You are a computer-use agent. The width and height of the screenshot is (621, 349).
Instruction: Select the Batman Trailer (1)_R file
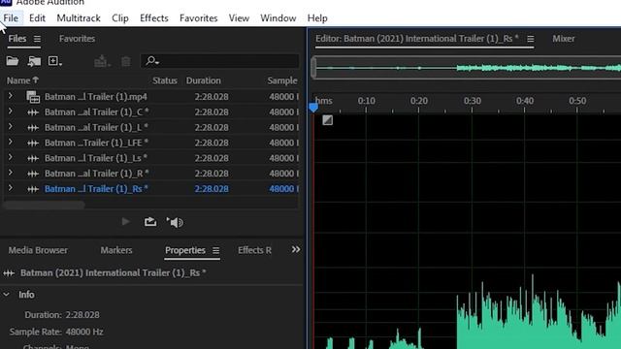tap(97, 174)
